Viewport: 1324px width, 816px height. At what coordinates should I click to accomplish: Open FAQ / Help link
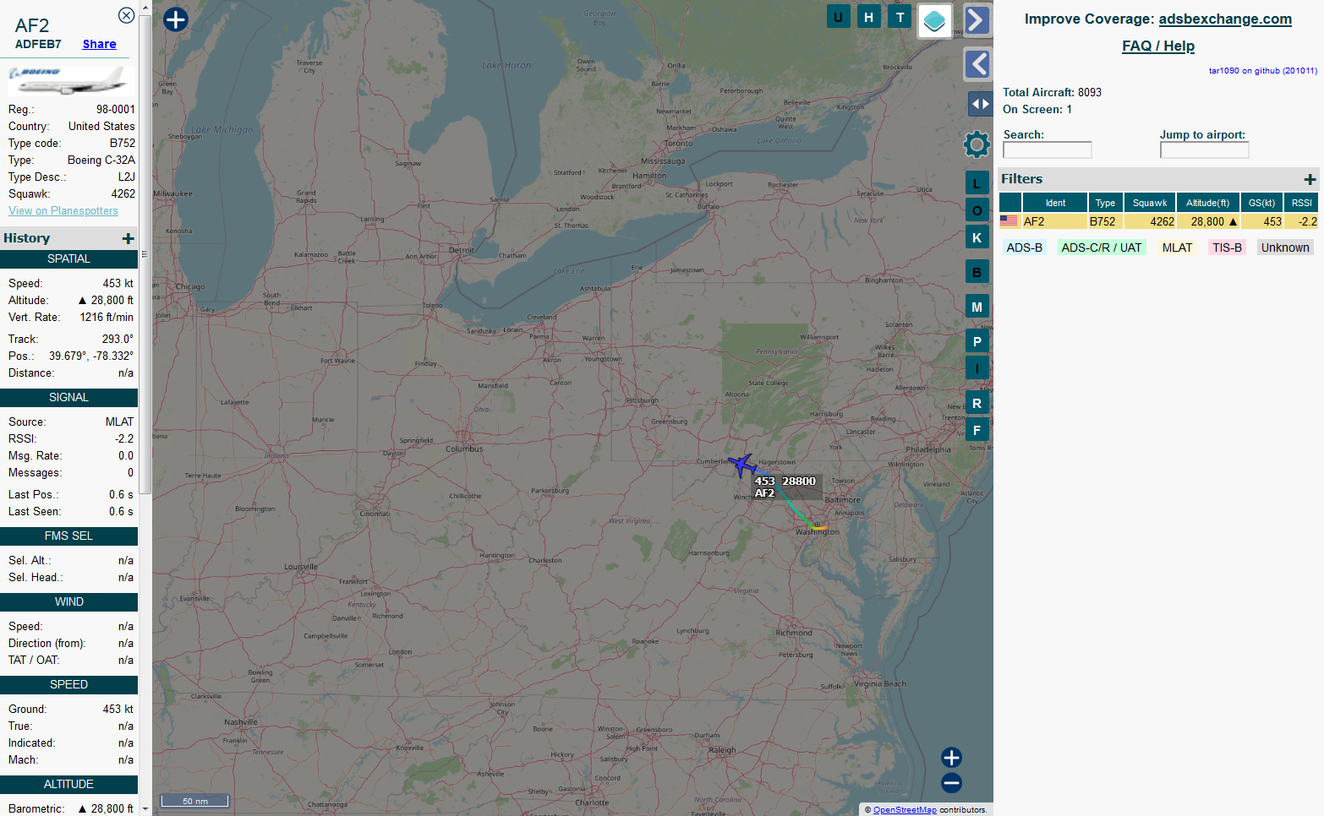pyautogui.click(x=1158, y=46)
